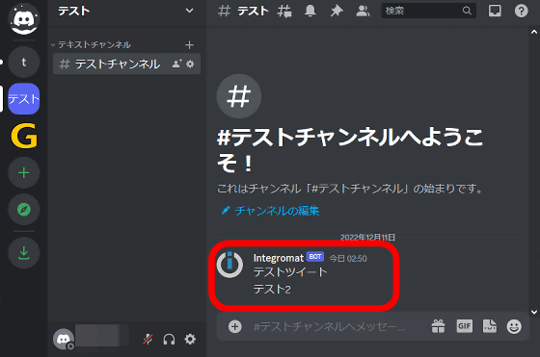Image resolution: width=540 pixels, height=357 pixels.
Task: Click the BOT tag beside Integromat
Action: click(x=314, y=257)
